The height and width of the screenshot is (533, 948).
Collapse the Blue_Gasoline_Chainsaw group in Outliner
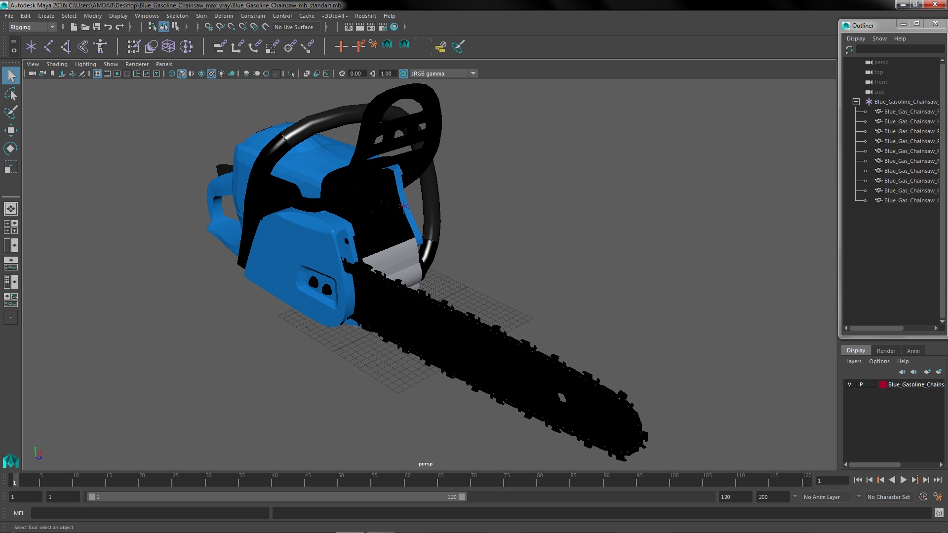[x=856, y=102]
